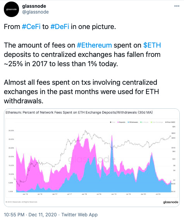Open the glassnode display name profile link
184x221 pixels.
click(34, 6)
